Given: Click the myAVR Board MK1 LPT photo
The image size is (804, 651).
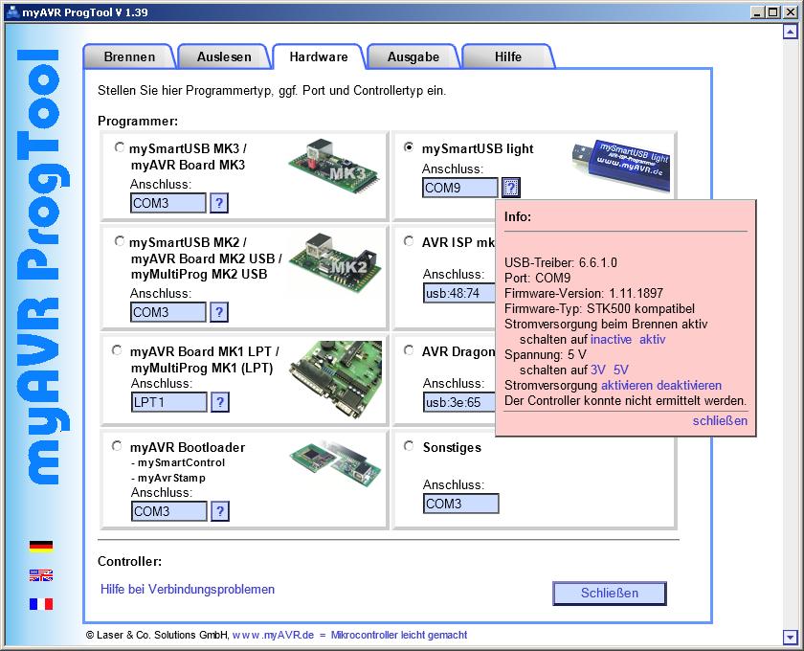Looking at the screenshot, I should tap(336, 381).
